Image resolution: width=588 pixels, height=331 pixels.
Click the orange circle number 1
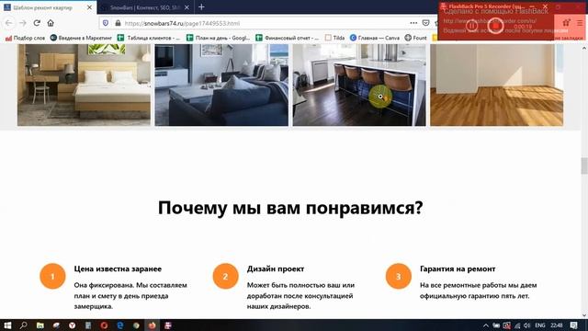click(x=52, y=276)
